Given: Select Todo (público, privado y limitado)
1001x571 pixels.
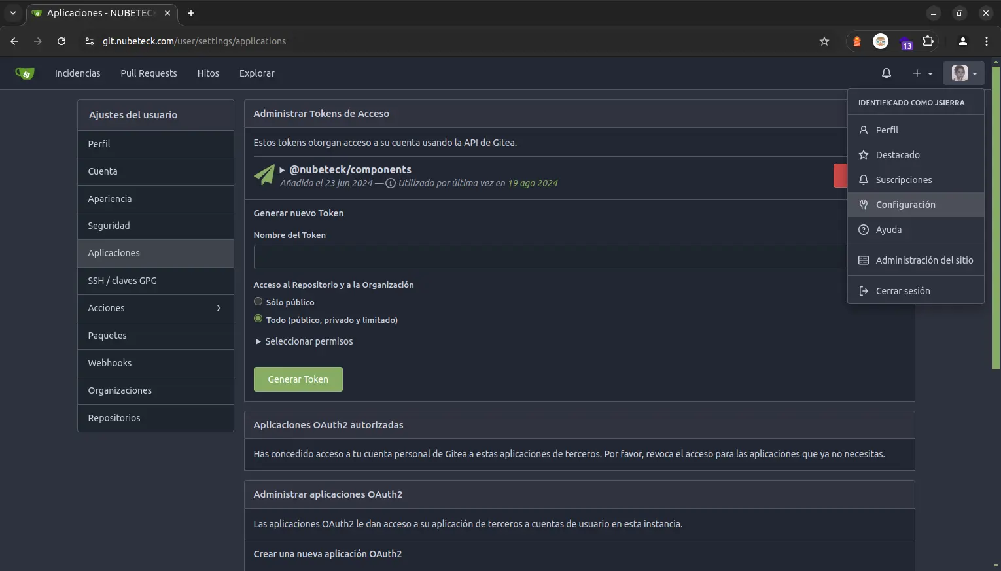Looking at the screenshot, I should [258, 319].
